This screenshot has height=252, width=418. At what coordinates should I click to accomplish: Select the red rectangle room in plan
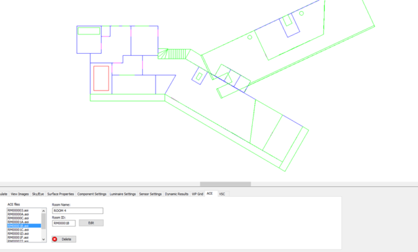[x=102, y=78]
